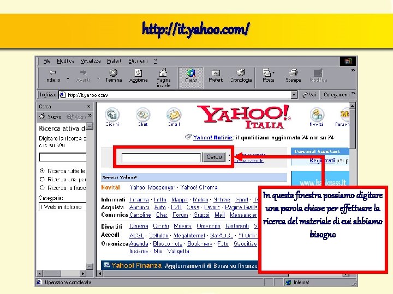The height and width of the screenshot is (294, 393).
Task: Refresh the page with the Aggiorna icon
Action: click(x=138, y=73)
